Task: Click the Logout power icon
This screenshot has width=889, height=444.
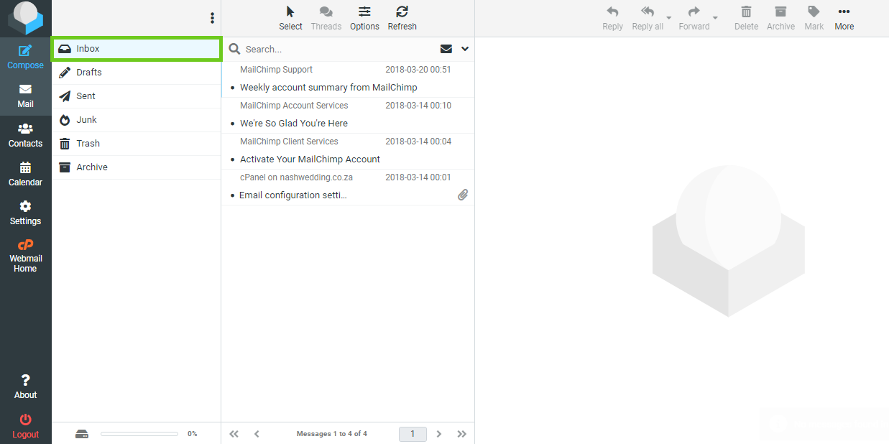Action: click(x=25, y=420)
